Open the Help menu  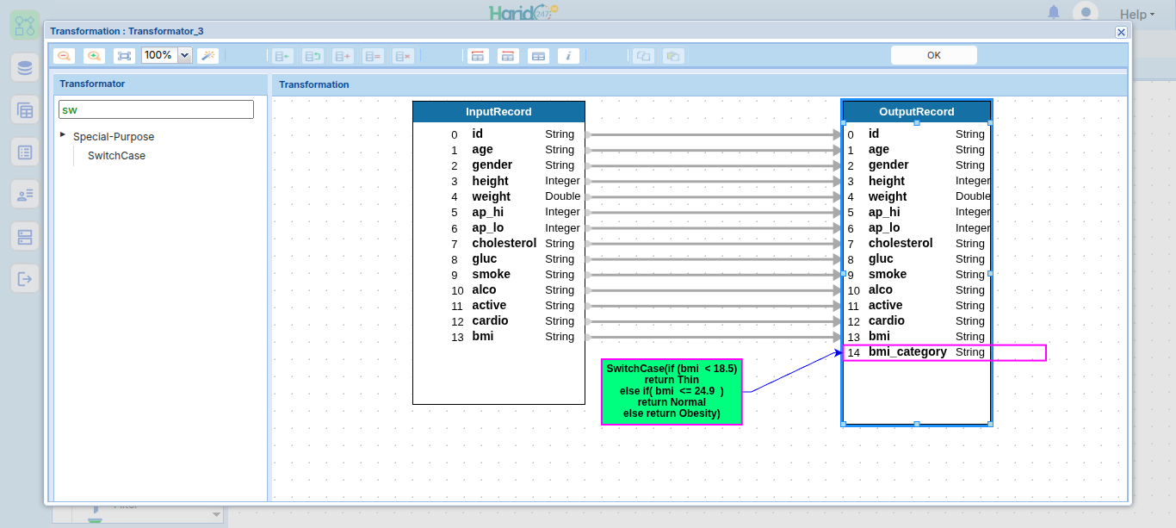[1136, 14]
